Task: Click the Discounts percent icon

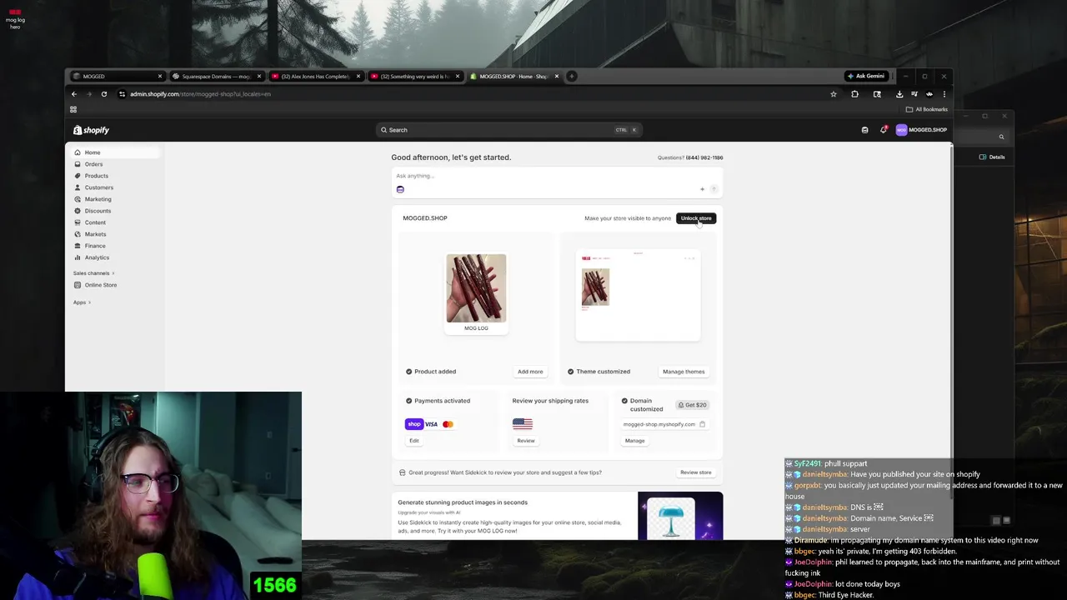Action: 78,211
